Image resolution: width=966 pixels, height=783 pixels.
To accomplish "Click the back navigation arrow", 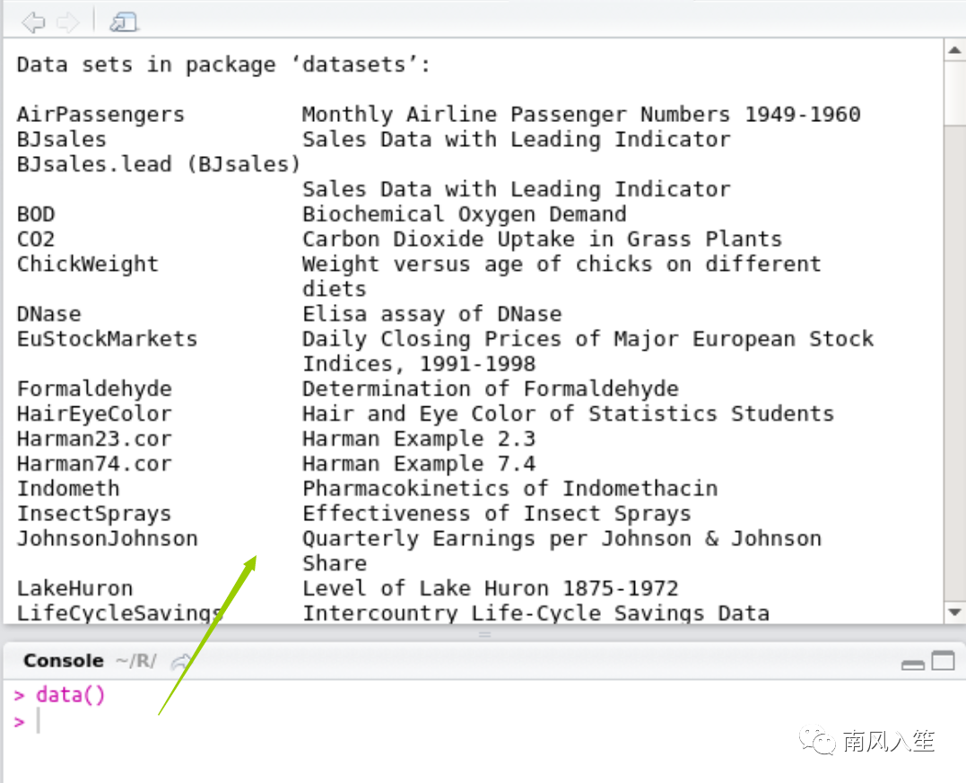I will coord(33,22).
